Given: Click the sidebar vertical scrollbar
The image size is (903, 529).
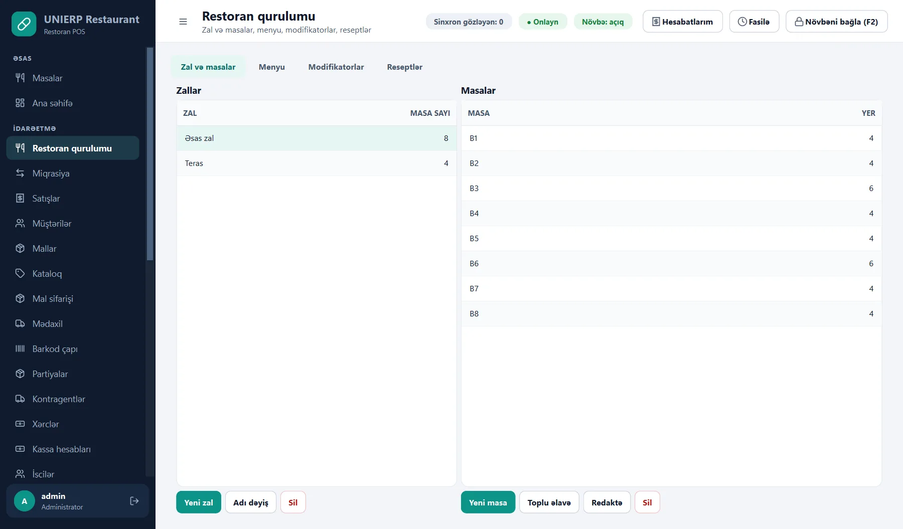Looking at the screenshot, I should (x=149, y=154).
